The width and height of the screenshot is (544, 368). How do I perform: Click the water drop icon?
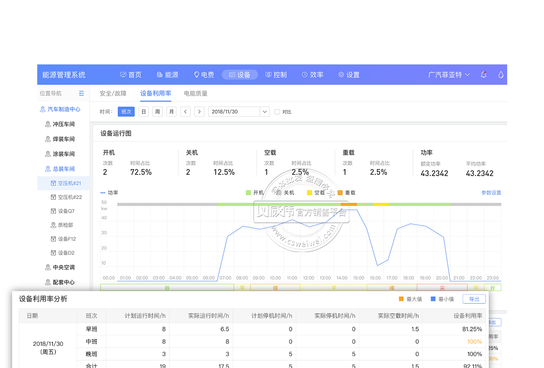coord(500,75)
